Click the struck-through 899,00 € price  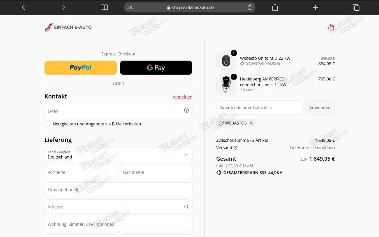click(328, 59)
